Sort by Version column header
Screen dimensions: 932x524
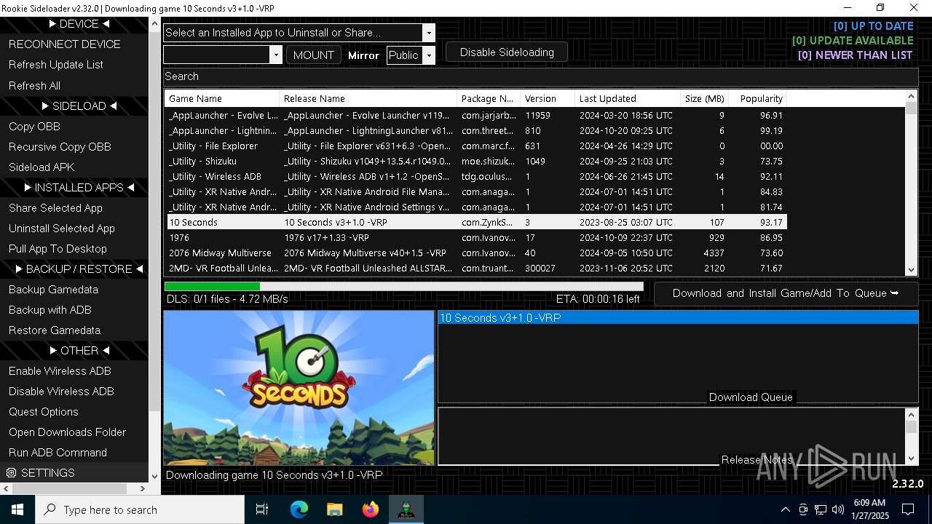click(548, 98)
